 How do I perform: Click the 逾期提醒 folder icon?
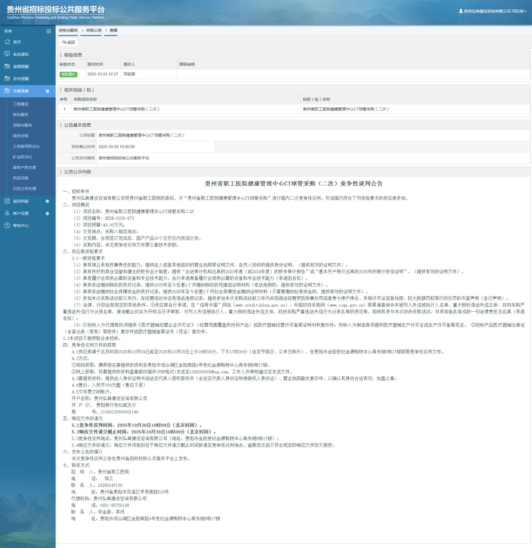pyautogui.click(x=7, y=66)
